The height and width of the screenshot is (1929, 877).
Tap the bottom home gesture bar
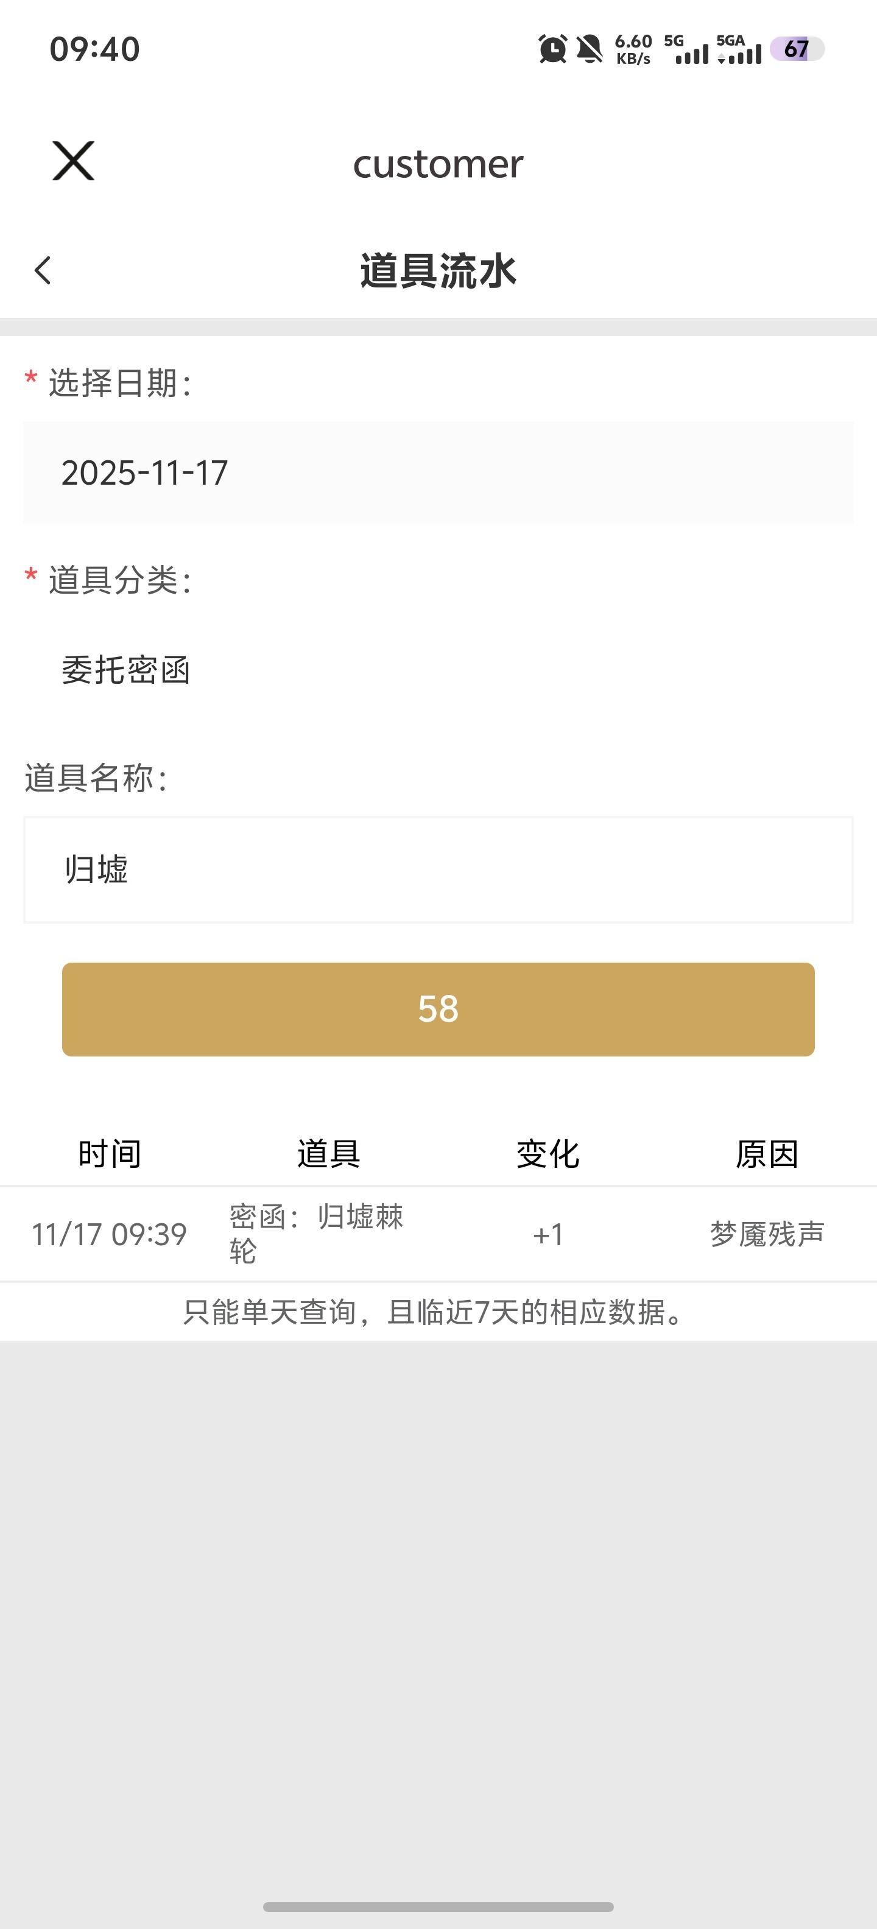click(x=438, y=1906)
